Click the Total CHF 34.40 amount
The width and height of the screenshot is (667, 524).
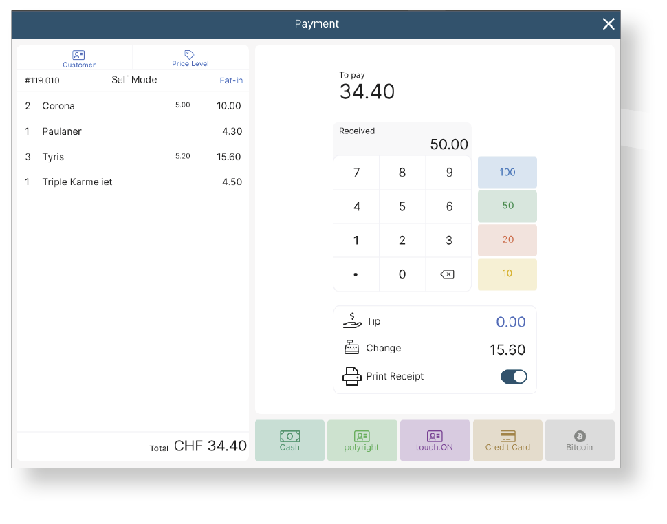pos(210,446)
